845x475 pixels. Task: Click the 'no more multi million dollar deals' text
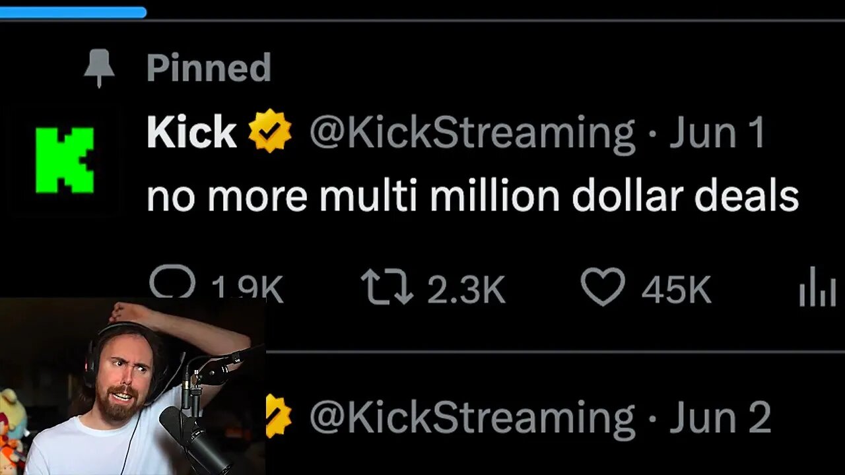[472, 196]
